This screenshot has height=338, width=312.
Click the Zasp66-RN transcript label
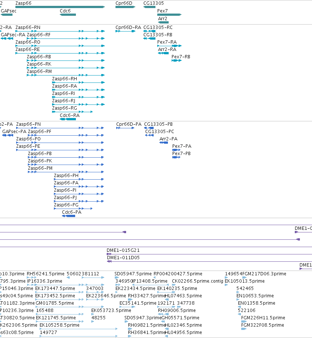point(28,27)
